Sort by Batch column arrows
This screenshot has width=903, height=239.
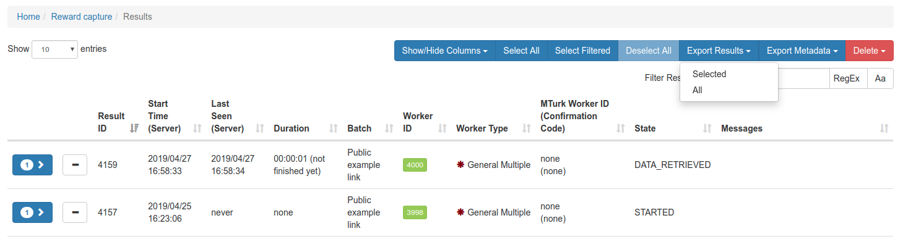tap(389, 128)
